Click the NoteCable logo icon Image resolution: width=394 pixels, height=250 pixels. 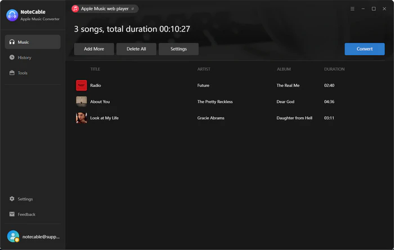(x=12, y=15)
